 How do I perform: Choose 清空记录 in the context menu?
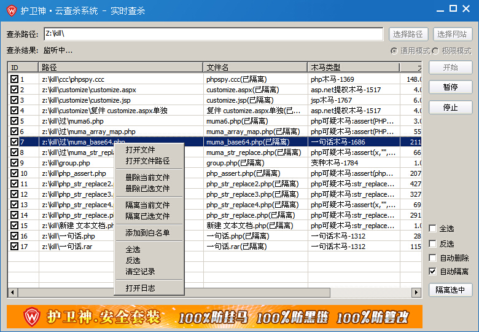coord(149,272)
